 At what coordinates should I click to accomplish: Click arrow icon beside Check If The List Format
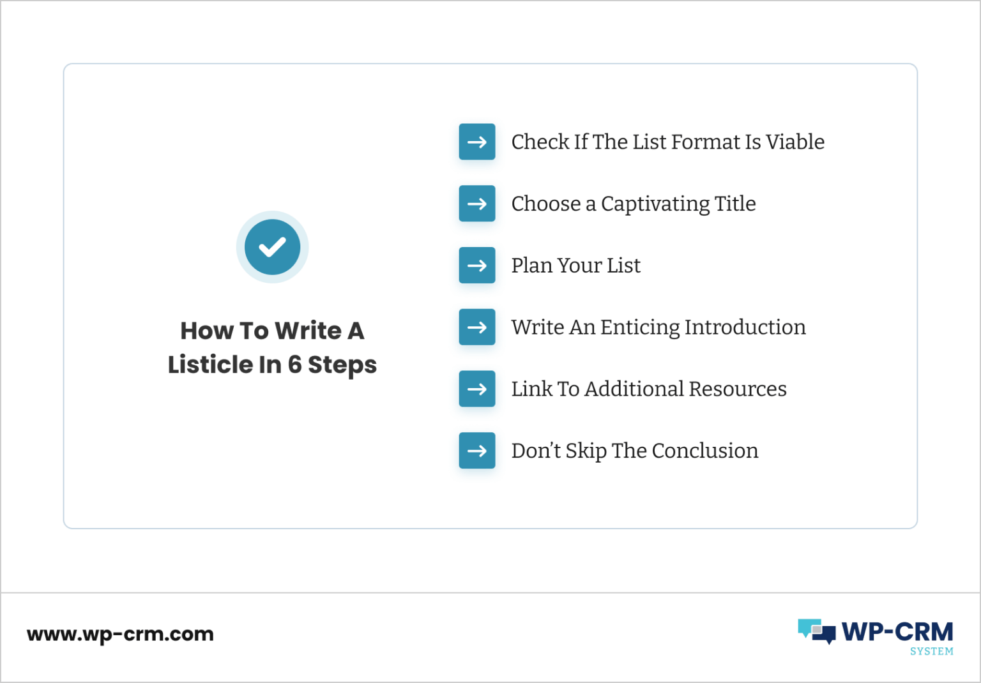tap(477, 142)
